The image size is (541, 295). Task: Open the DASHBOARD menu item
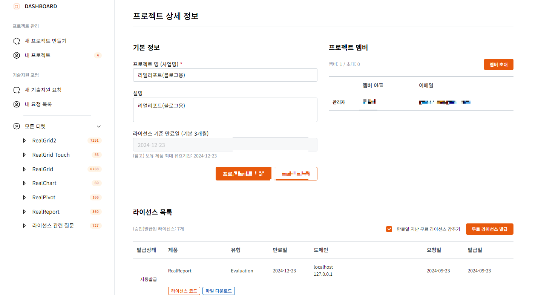[41, 6]
